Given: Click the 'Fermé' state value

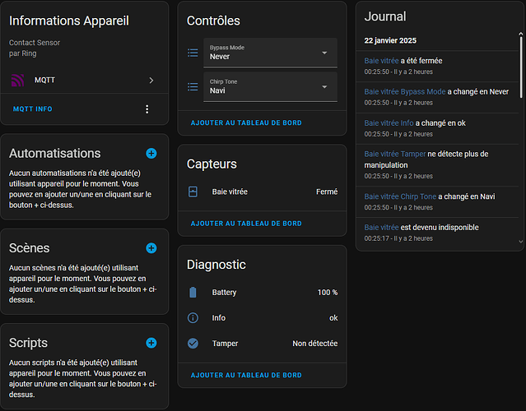Looking at the screenshot, I should coord(327,192).
